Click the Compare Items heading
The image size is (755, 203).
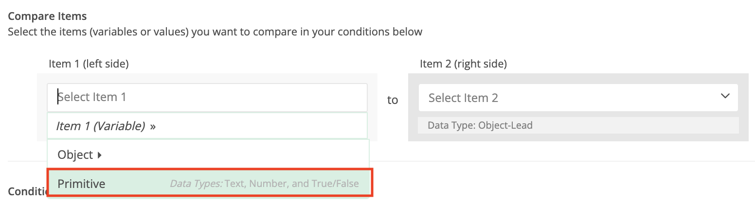point(47,17)
